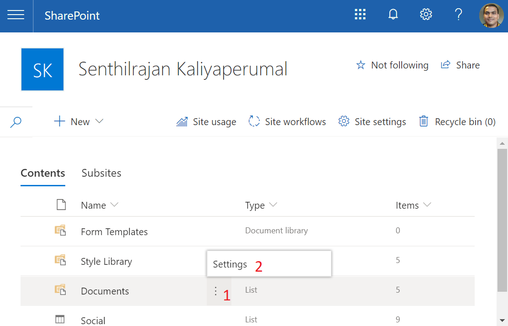This screenshot has width=508, height=326.
Task: Click the SK site logo tile
Action: click(x=42, y=69)
